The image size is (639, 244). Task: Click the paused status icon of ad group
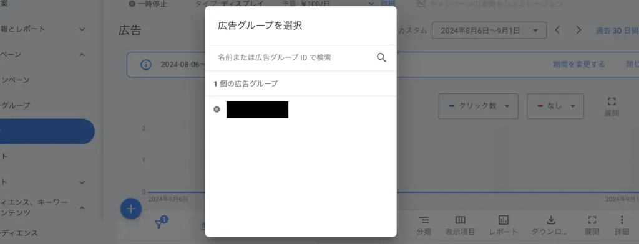point(217,109)
